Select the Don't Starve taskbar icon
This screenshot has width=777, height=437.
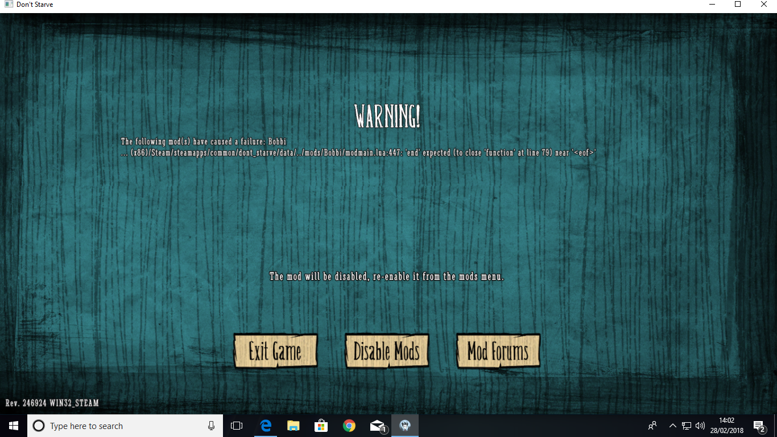405,426
